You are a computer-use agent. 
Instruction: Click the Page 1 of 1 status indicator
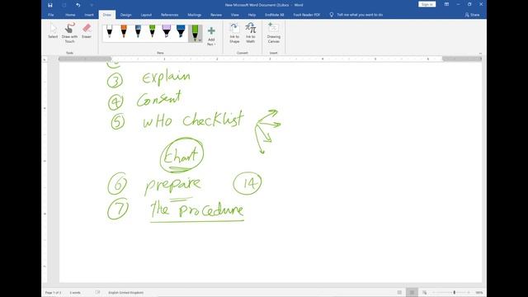pyautogui.click(x=53, y=293)
